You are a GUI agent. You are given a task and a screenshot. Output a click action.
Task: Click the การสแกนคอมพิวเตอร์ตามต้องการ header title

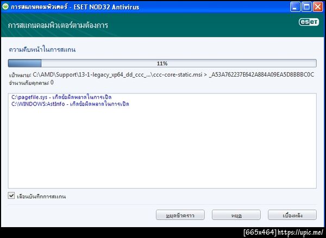[58, 25]
